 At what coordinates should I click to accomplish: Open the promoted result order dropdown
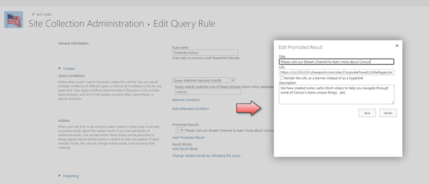point(180,131)
